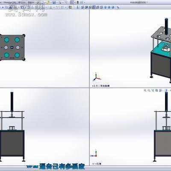The width and height of the screenshot is (171, 171).
Task: Open dropdown arrow beside Save icon
Action: [x=57, y=3]
